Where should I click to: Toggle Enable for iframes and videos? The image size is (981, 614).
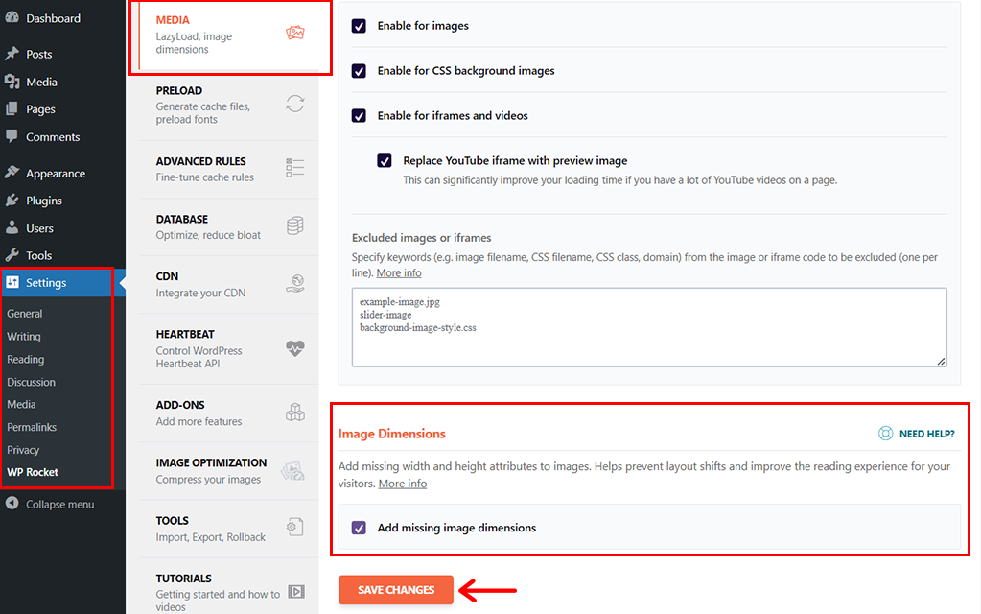pos(359,116)
